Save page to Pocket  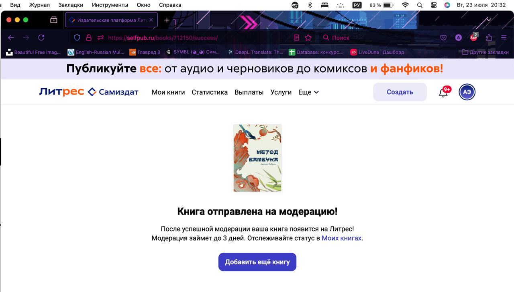tap(443, 38)
